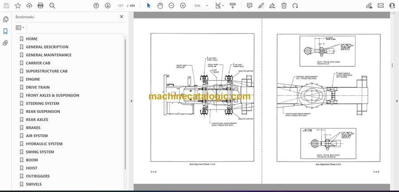Open the 53% zoom level dropdown
Viewport: 399px width, 192px height.
click(201, 6)
